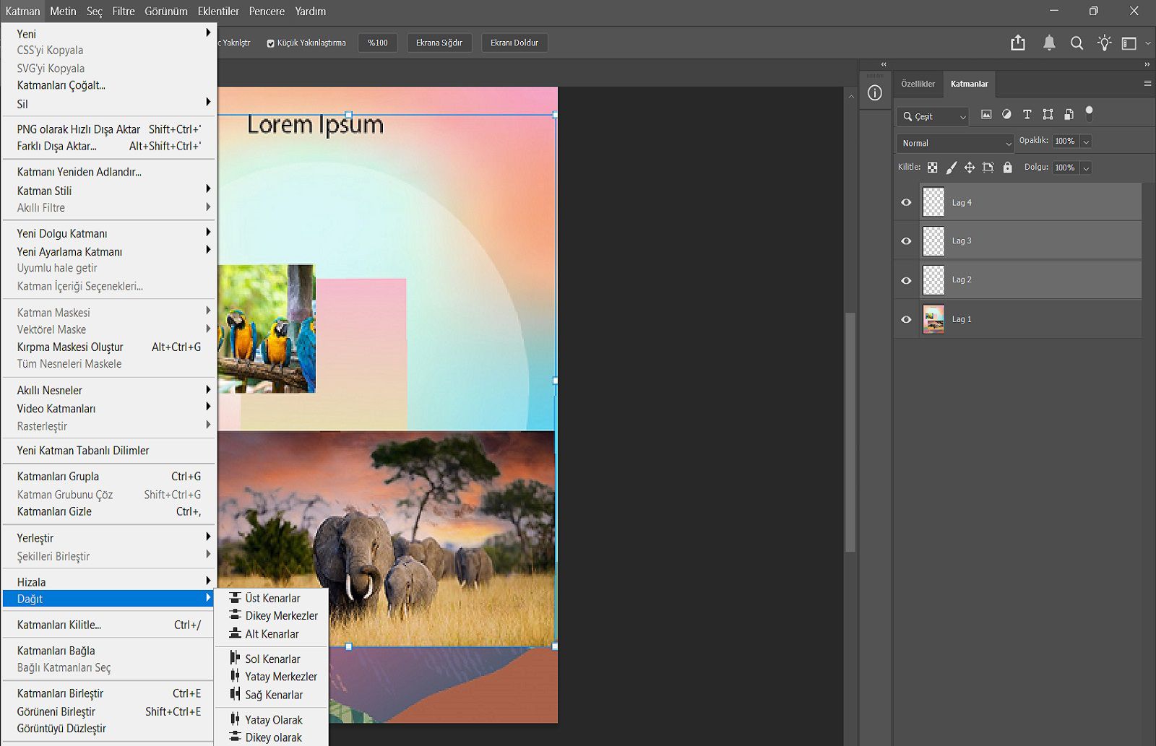Image resolution: width=1156 pixels, height=746 pixels.
Task: Click the search magnifier icon
Action: pyautogui.click(x=1077, y=43)
